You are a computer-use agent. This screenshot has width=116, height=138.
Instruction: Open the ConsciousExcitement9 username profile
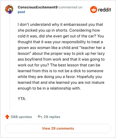tap(38, 7)
